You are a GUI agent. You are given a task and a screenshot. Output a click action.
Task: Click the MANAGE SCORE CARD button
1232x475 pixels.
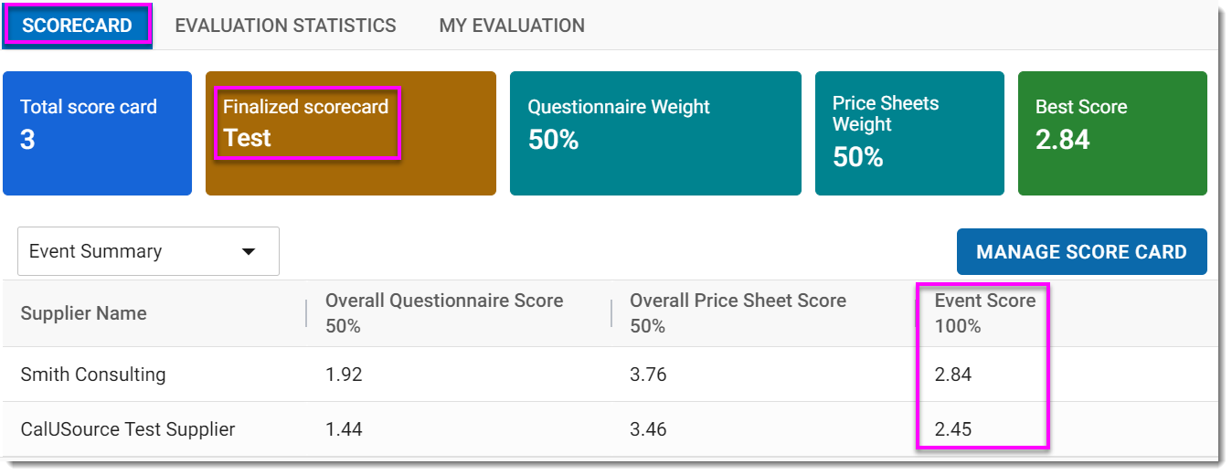point(1081,252)
